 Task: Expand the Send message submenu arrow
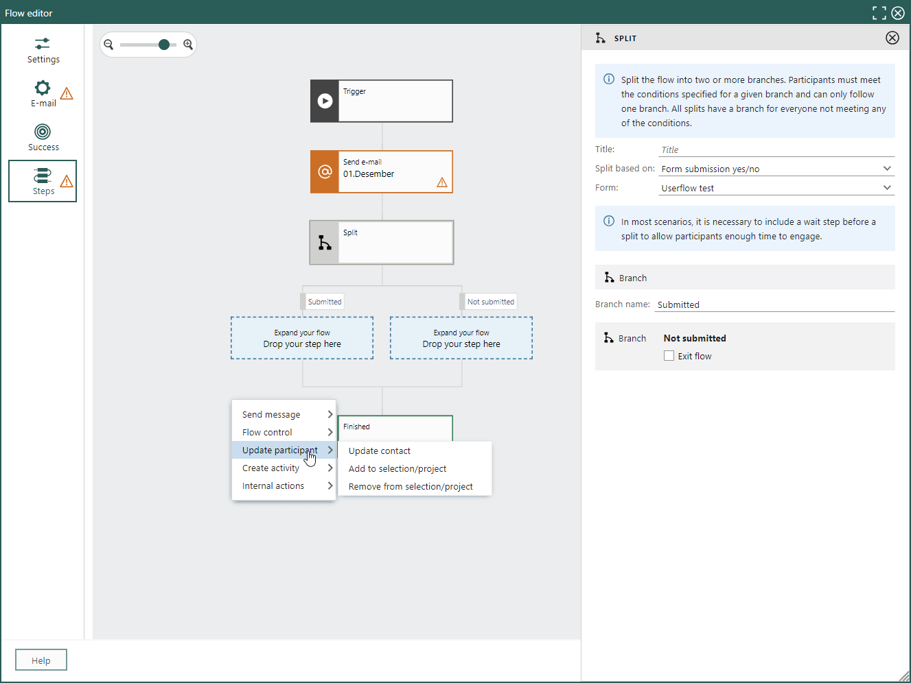330,414
